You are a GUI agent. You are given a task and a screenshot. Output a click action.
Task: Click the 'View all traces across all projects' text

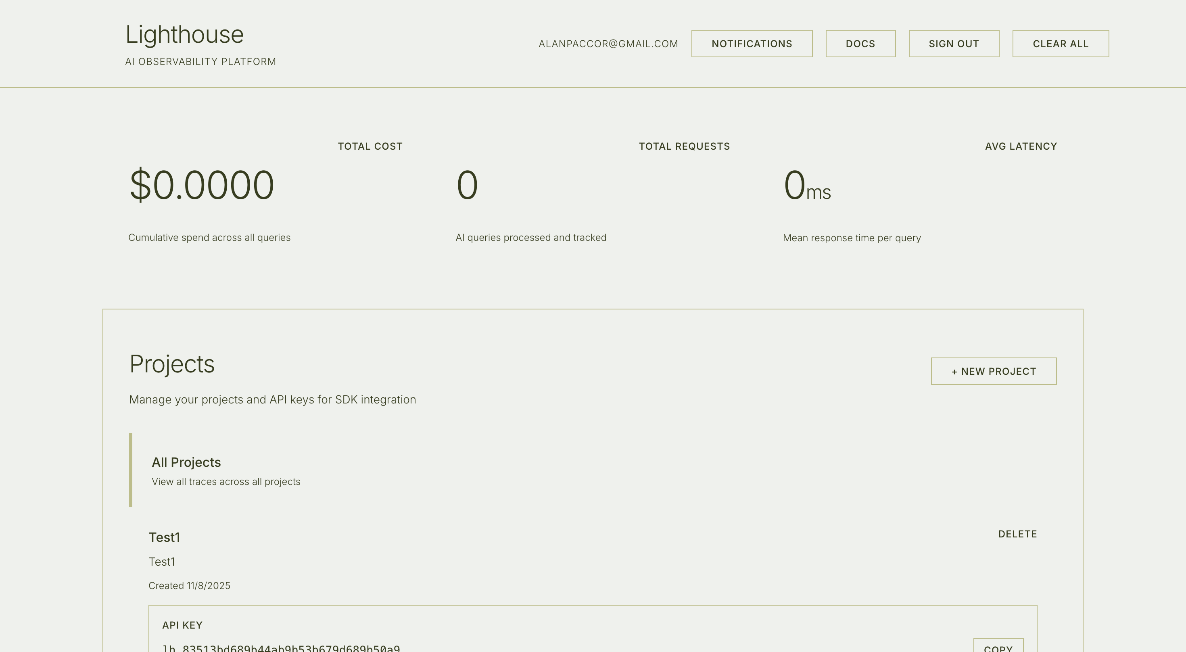(x=226, y=482)
